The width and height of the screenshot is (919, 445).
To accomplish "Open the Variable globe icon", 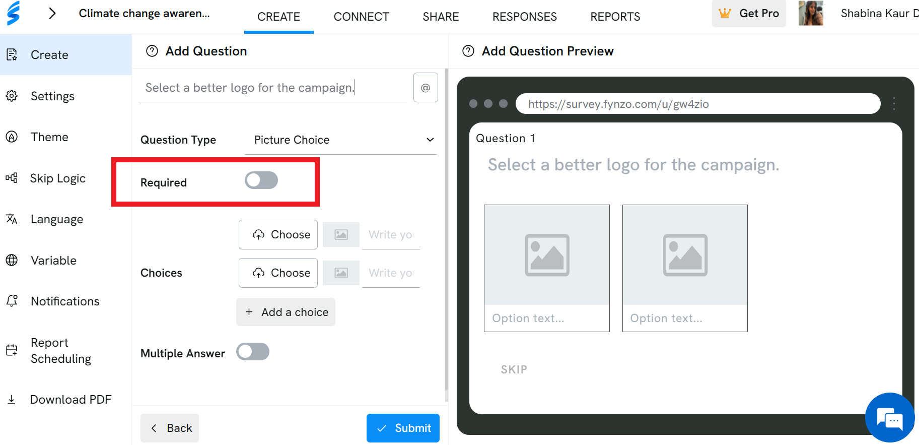I will click(x=12, y=260).
